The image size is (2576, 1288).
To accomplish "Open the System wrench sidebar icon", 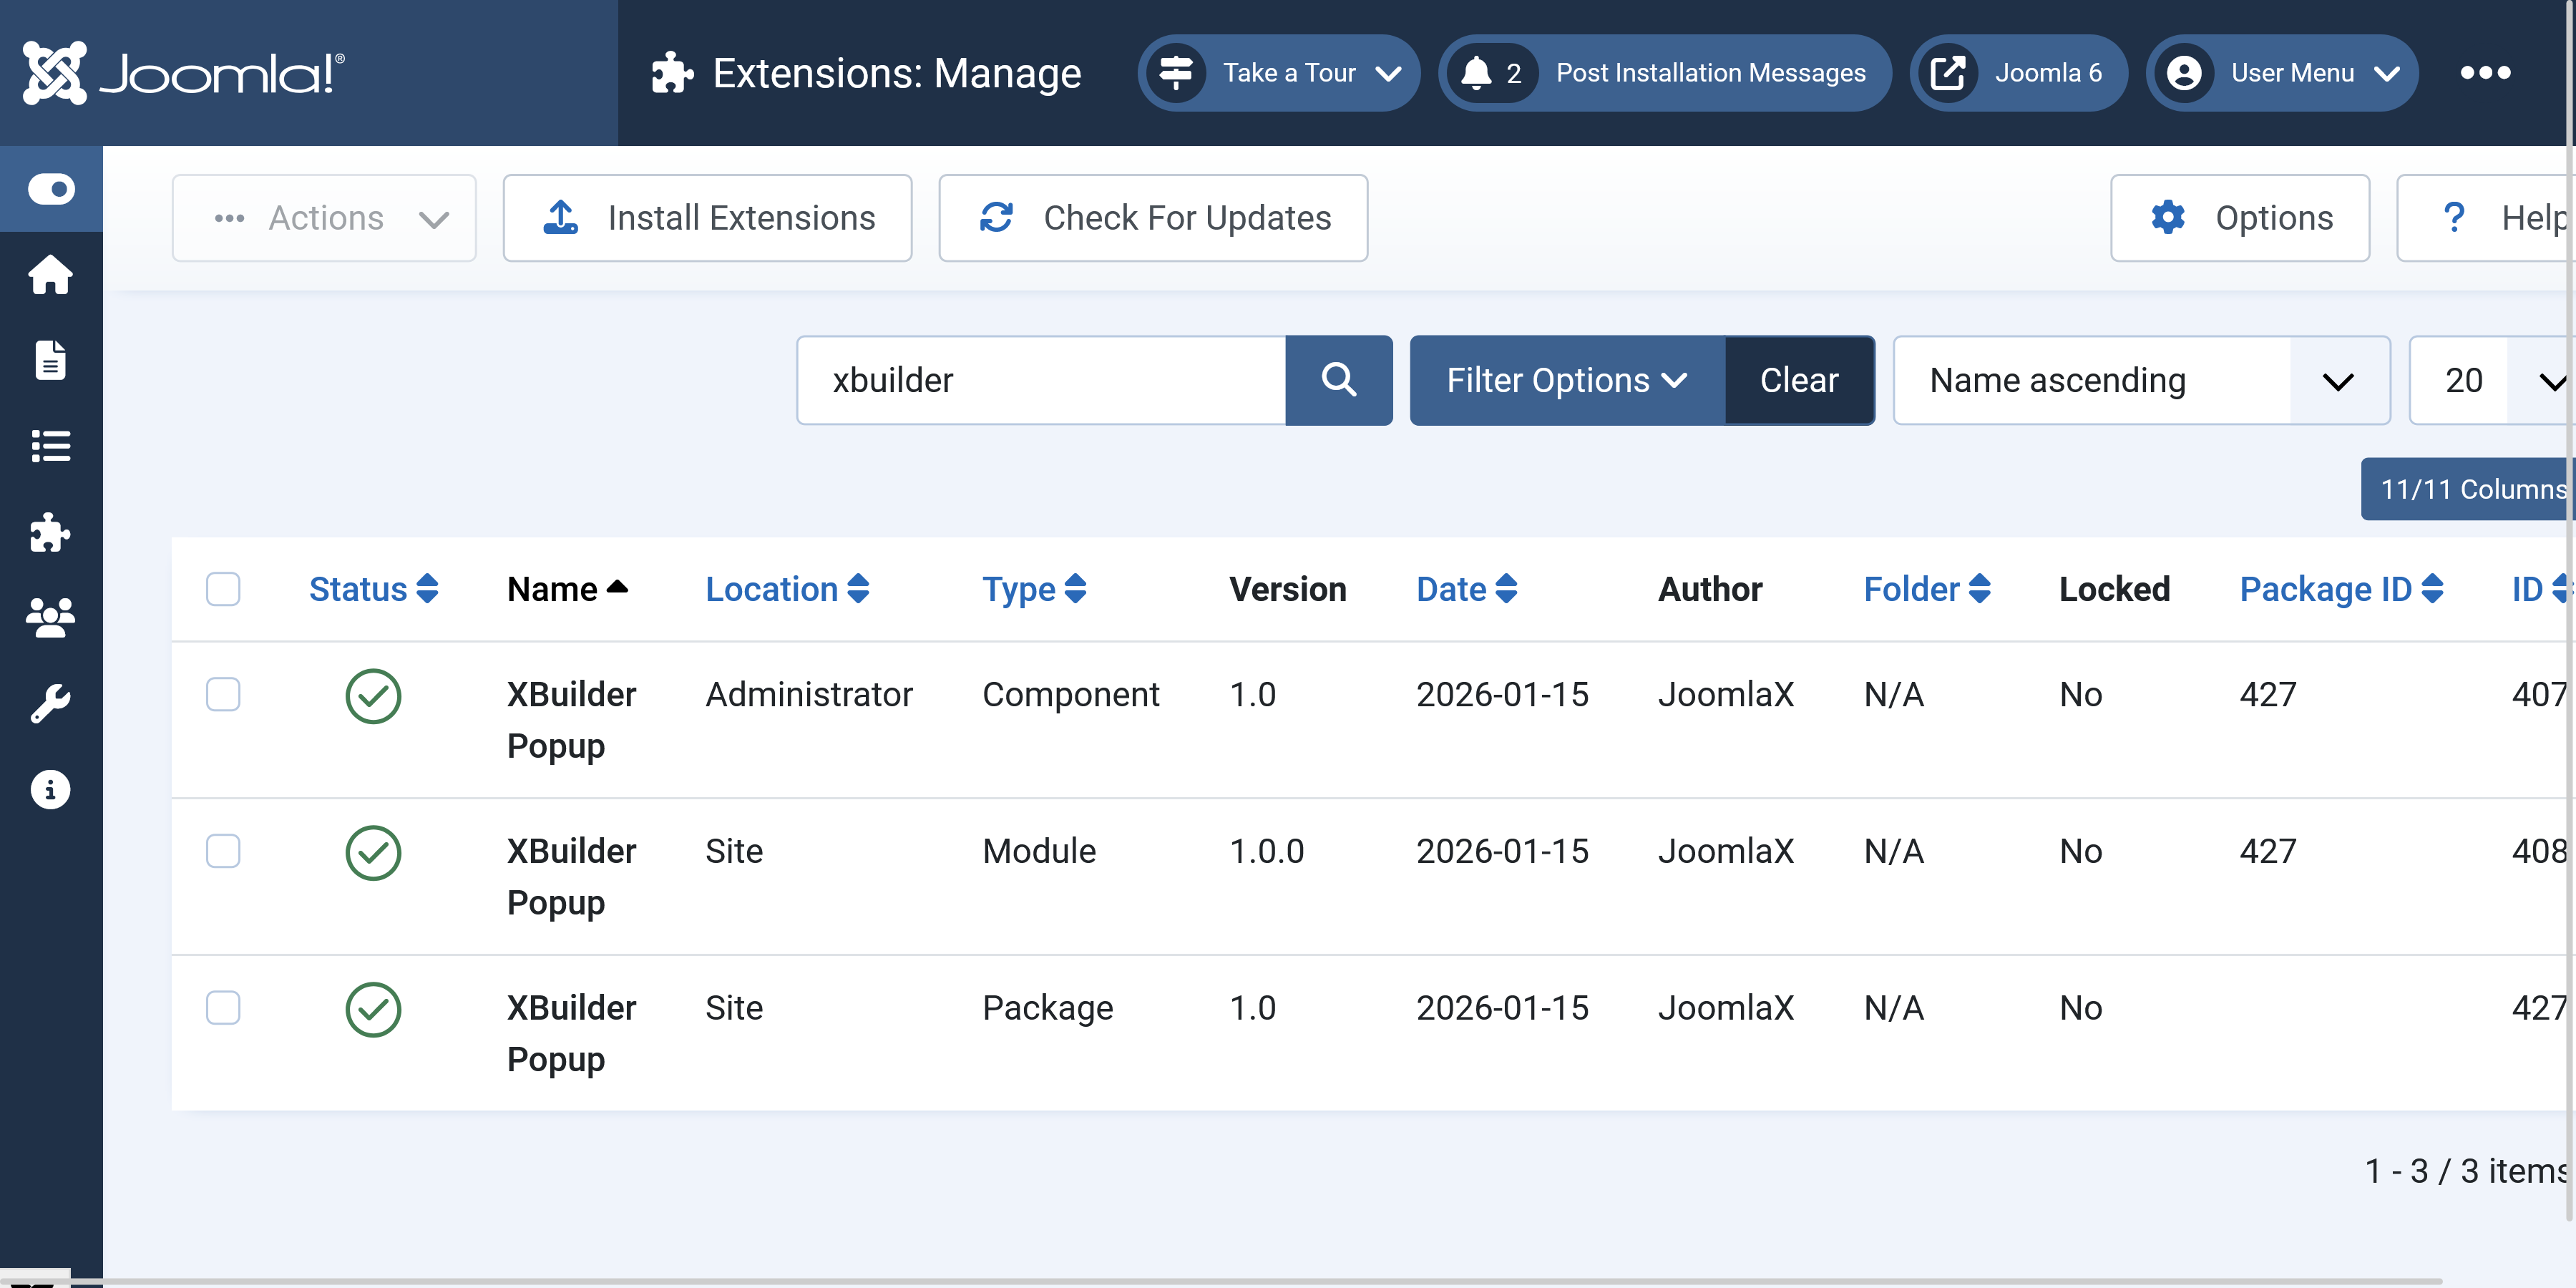I will click(50, 704).
